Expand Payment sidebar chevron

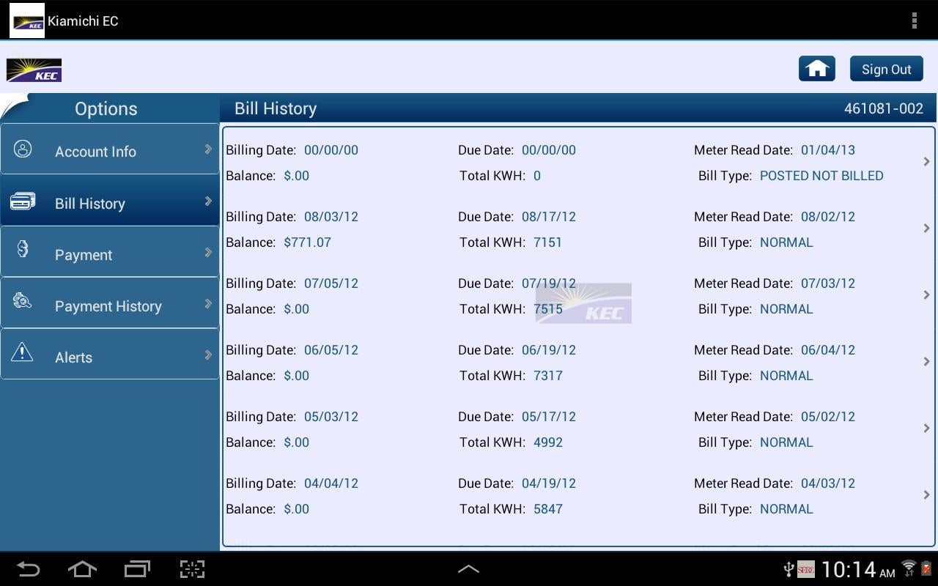[208, 252]
